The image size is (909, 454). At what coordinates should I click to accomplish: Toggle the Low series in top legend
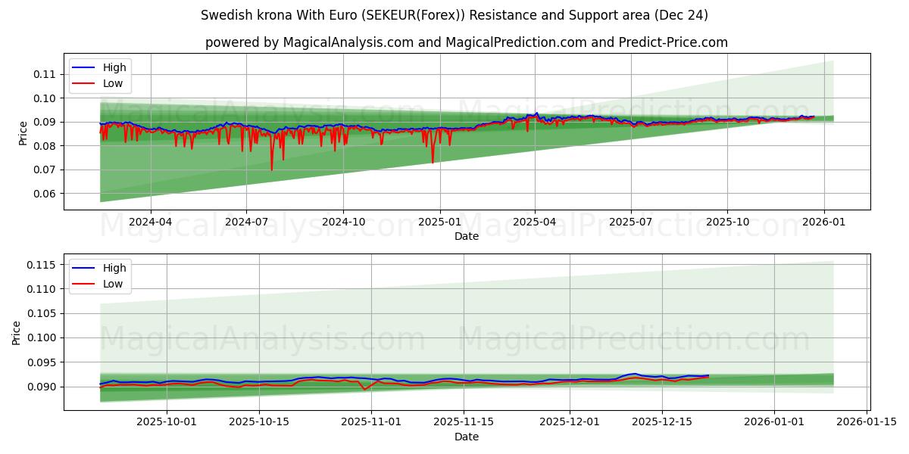(x=113, y=82)
